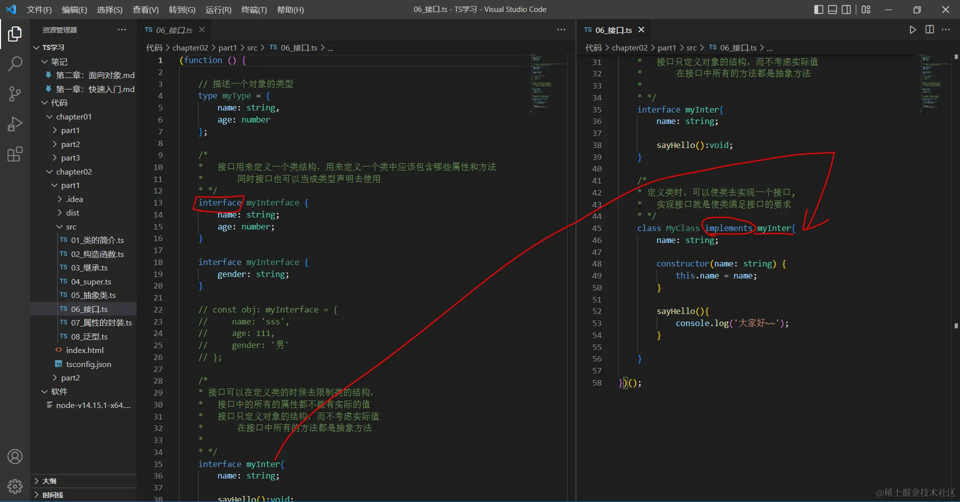
Task: Click part1 breadcrumb in left editor
Action: 227,47
